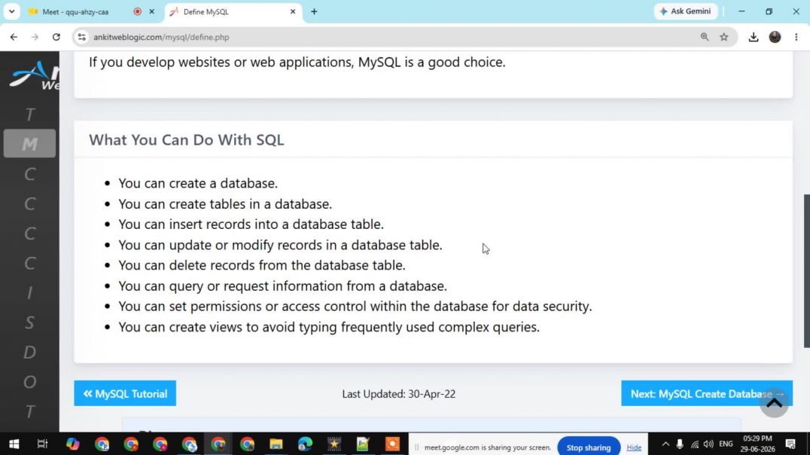Image resolution: width=810 pixels, height=455 pixels.
Task: Open Microsoft Edge from the taskbar
Action: tap(306, 444)
